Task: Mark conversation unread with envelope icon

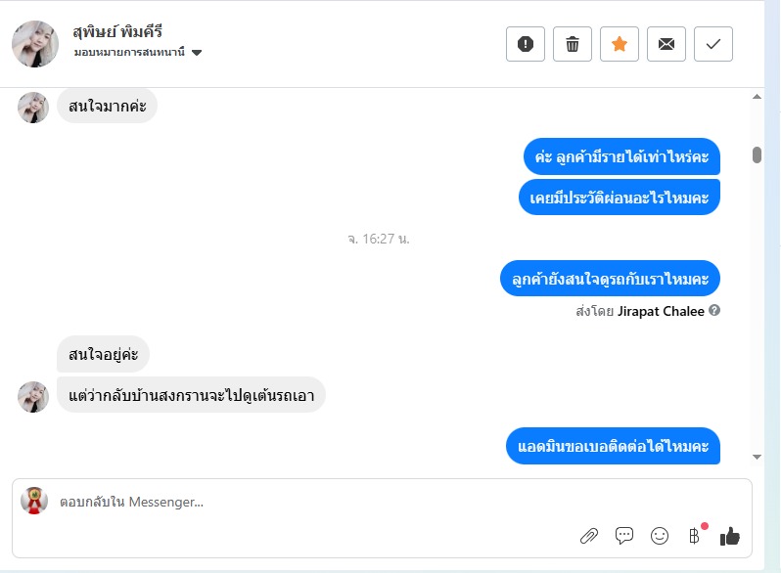Action: click(666, 44)
